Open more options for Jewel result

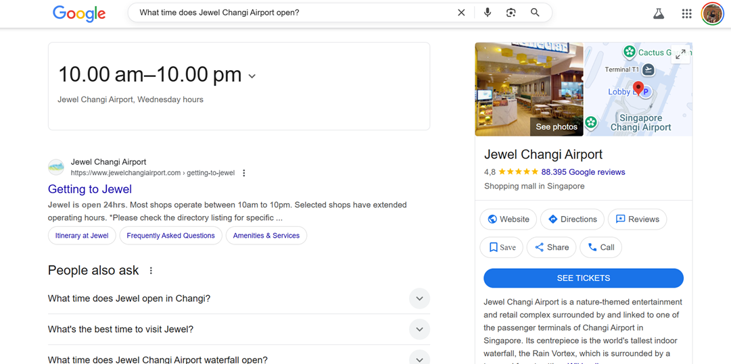point(244,173)
